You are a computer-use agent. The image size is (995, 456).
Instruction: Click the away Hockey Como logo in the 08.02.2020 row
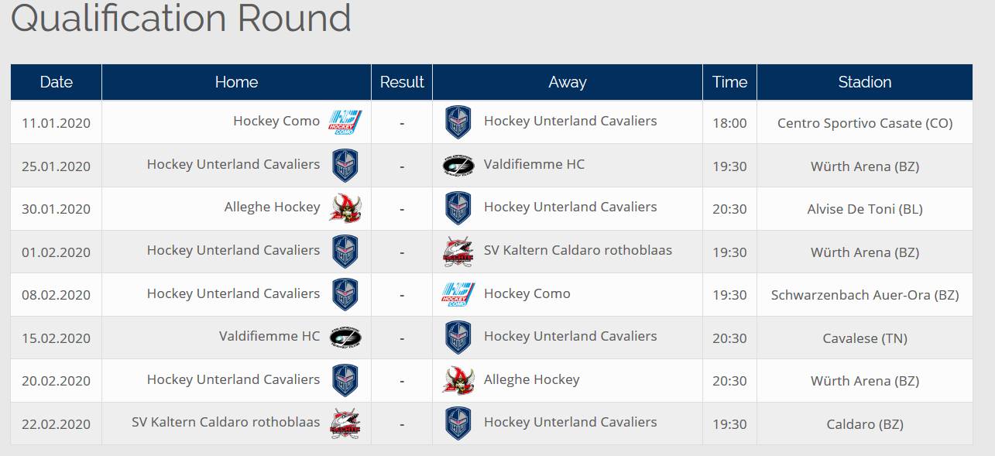click(458, 294)
